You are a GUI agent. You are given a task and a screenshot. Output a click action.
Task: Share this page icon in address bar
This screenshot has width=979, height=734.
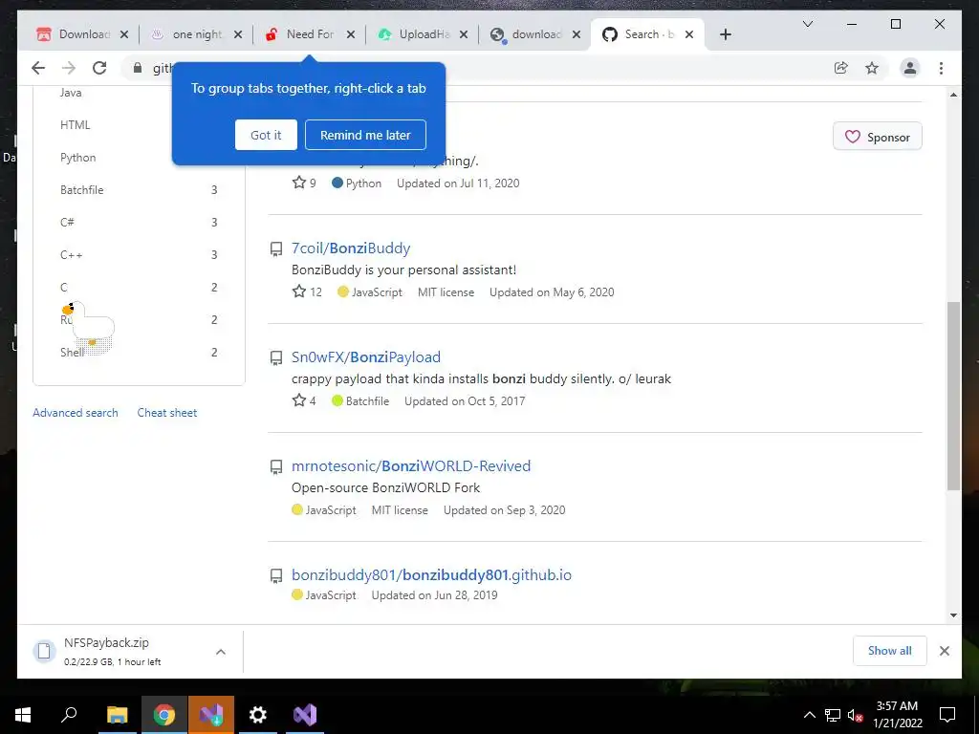click(841, 68)
